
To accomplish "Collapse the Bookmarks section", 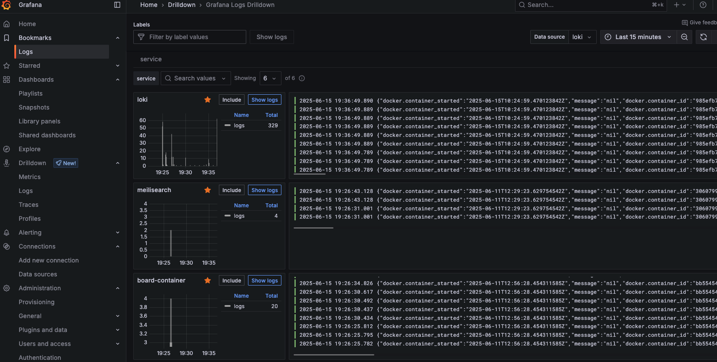I will tap(118, 38).
